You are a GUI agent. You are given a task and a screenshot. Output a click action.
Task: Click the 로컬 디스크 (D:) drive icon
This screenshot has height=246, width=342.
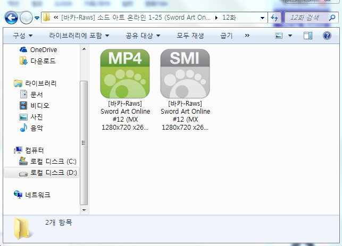tap(23, 174)
